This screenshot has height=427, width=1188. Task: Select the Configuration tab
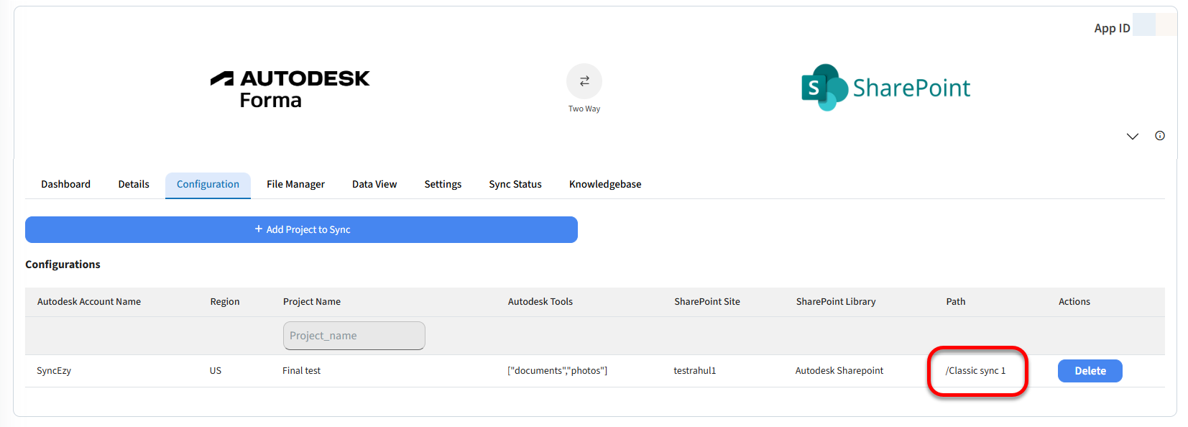[x=208, y=185]
